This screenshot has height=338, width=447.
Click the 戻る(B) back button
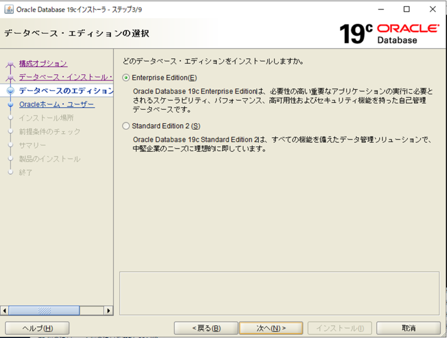[x=206, y=328]
